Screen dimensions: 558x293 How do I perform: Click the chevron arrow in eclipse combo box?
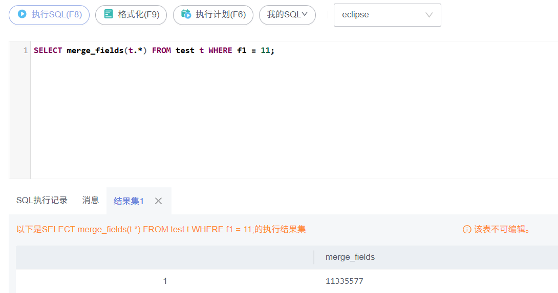429,15
